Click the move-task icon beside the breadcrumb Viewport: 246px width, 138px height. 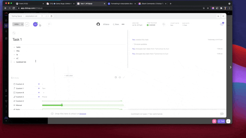click(51, 16)
